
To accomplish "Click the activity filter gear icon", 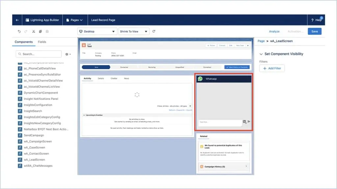I will (x=190, y=106).
